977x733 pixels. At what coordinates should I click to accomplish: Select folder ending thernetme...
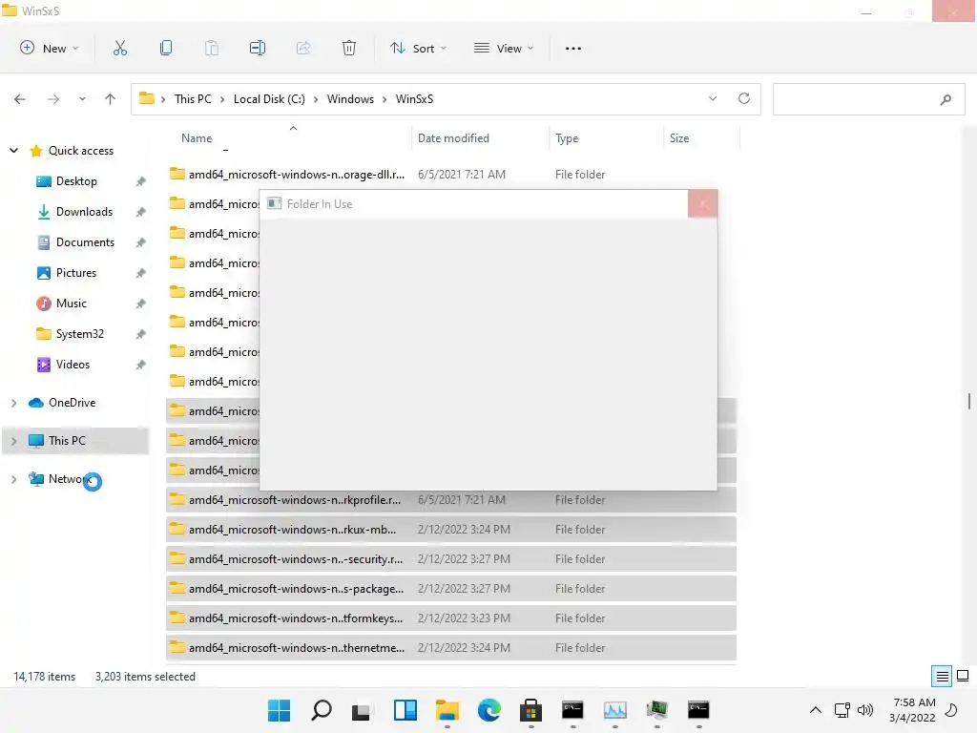(x=451, y=648)
